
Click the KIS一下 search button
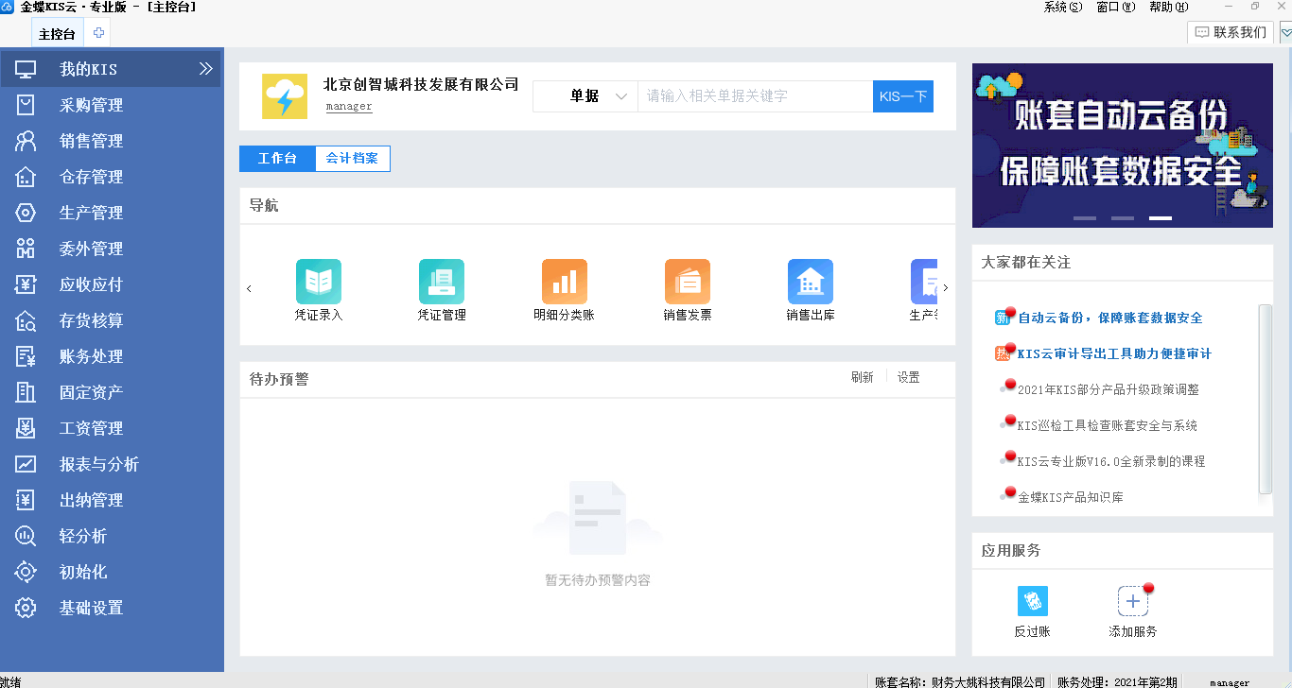coord(903,96)
